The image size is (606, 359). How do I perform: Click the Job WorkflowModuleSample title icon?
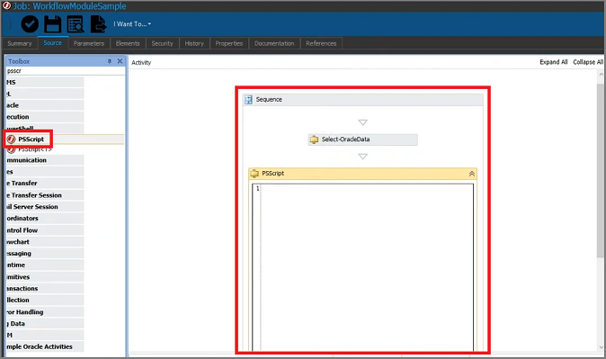tap(6, 5)
